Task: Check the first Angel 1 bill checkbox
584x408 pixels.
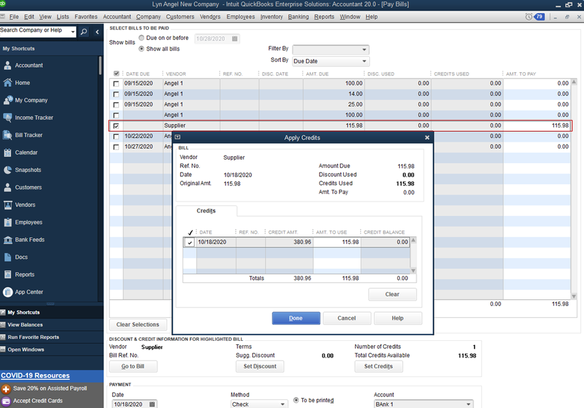Action: pos(116,84)
